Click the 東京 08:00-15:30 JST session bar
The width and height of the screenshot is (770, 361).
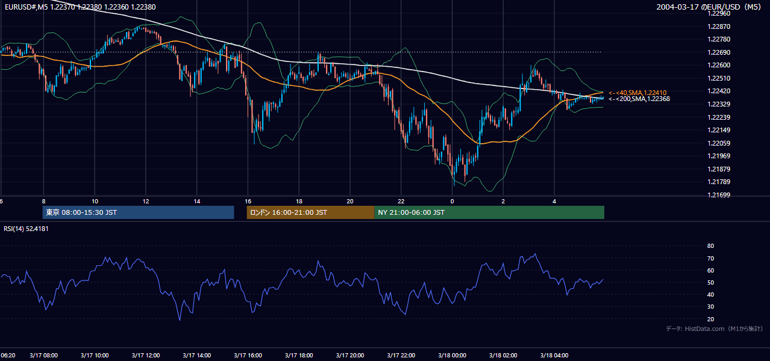tap(138, 212)
